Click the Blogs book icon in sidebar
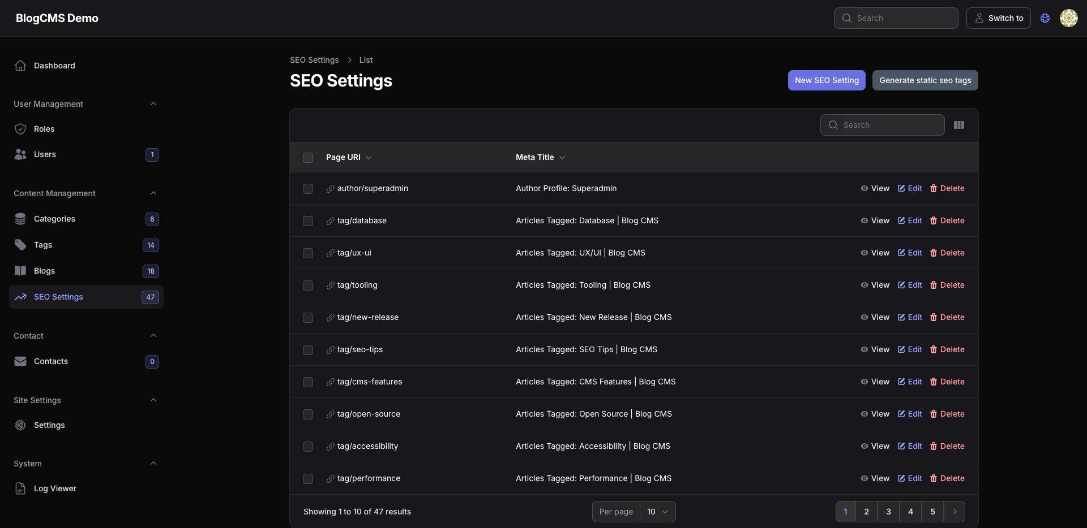1087x528 pixels. 20,271
